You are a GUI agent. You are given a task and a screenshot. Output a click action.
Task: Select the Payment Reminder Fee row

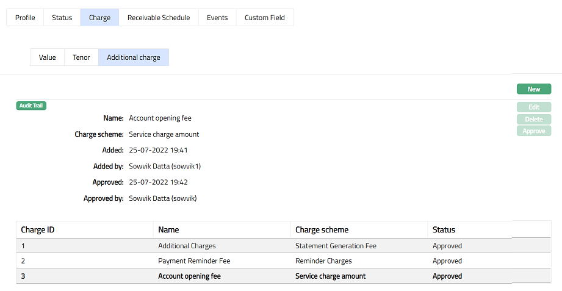(x=194, y=261)
